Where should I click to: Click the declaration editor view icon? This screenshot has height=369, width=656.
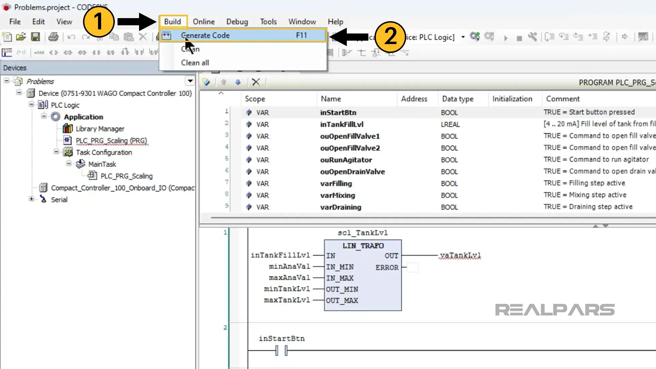[x=206, y=82]
